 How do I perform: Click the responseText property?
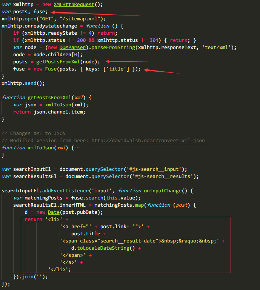(178, 48)
